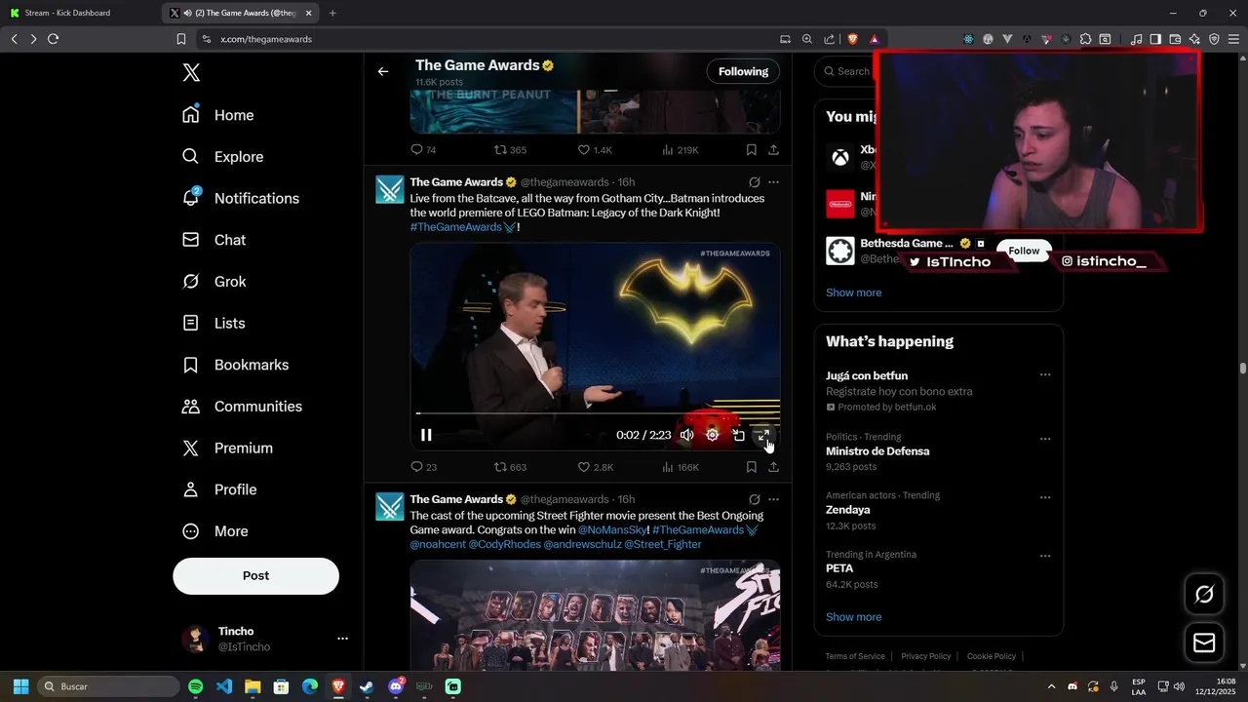Open the X logo home link
1248x702 pixels.
tap(192, 73)
